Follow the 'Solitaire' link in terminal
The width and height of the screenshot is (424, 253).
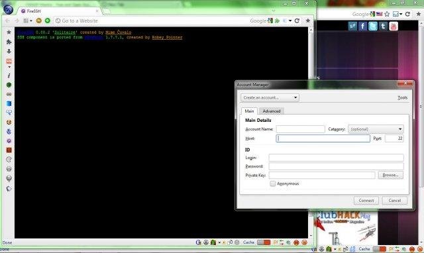65,32
